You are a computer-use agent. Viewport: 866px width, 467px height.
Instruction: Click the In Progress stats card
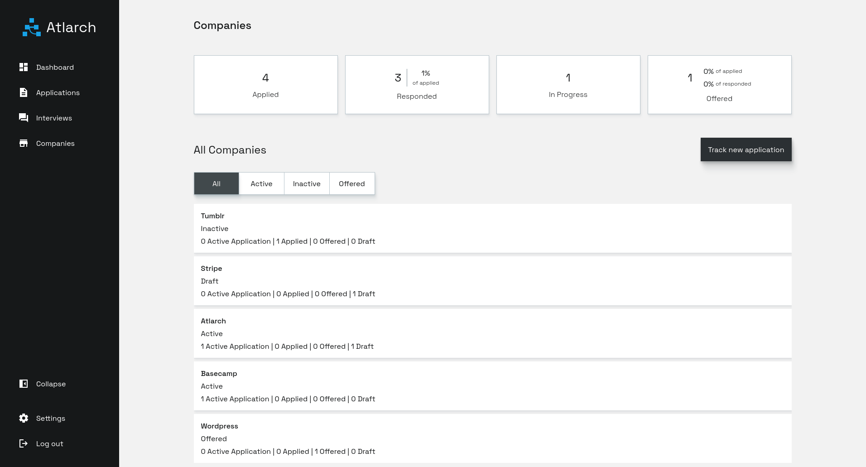[568, 84]
